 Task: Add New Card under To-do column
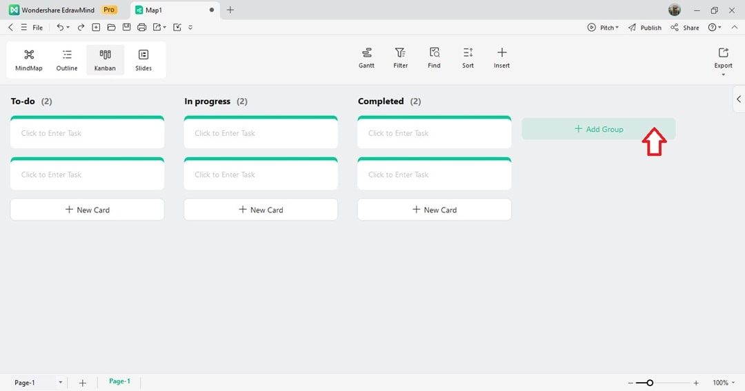point(88,210)
